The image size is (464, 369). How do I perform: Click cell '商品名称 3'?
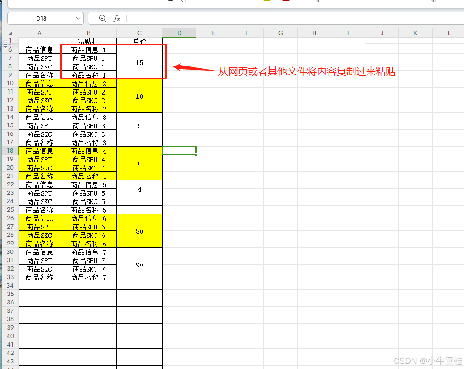(89, 142)
